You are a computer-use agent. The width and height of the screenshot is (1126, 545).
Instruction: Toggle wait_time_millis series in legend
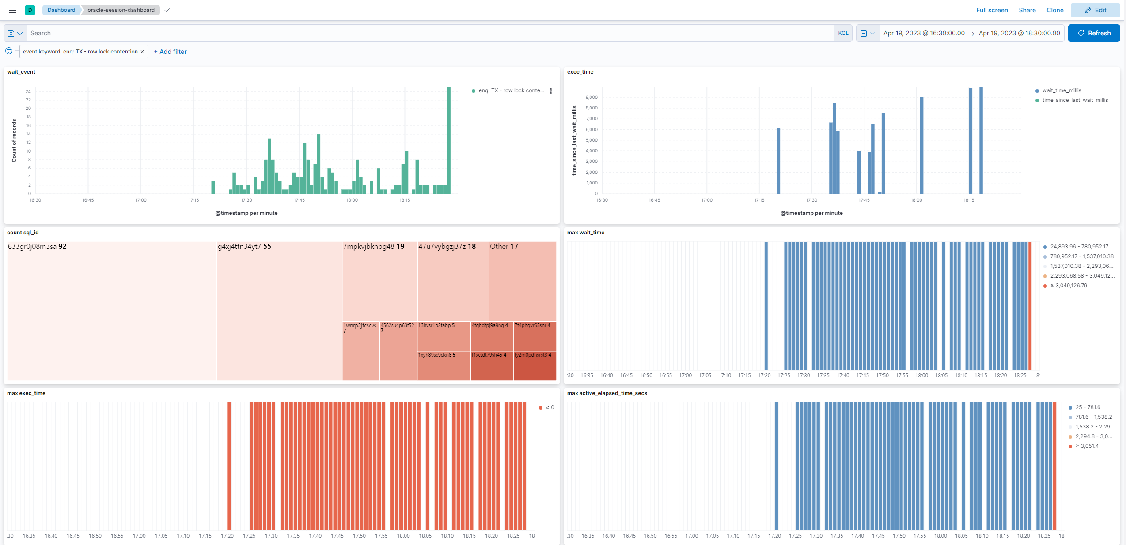tap(1062, 90)
